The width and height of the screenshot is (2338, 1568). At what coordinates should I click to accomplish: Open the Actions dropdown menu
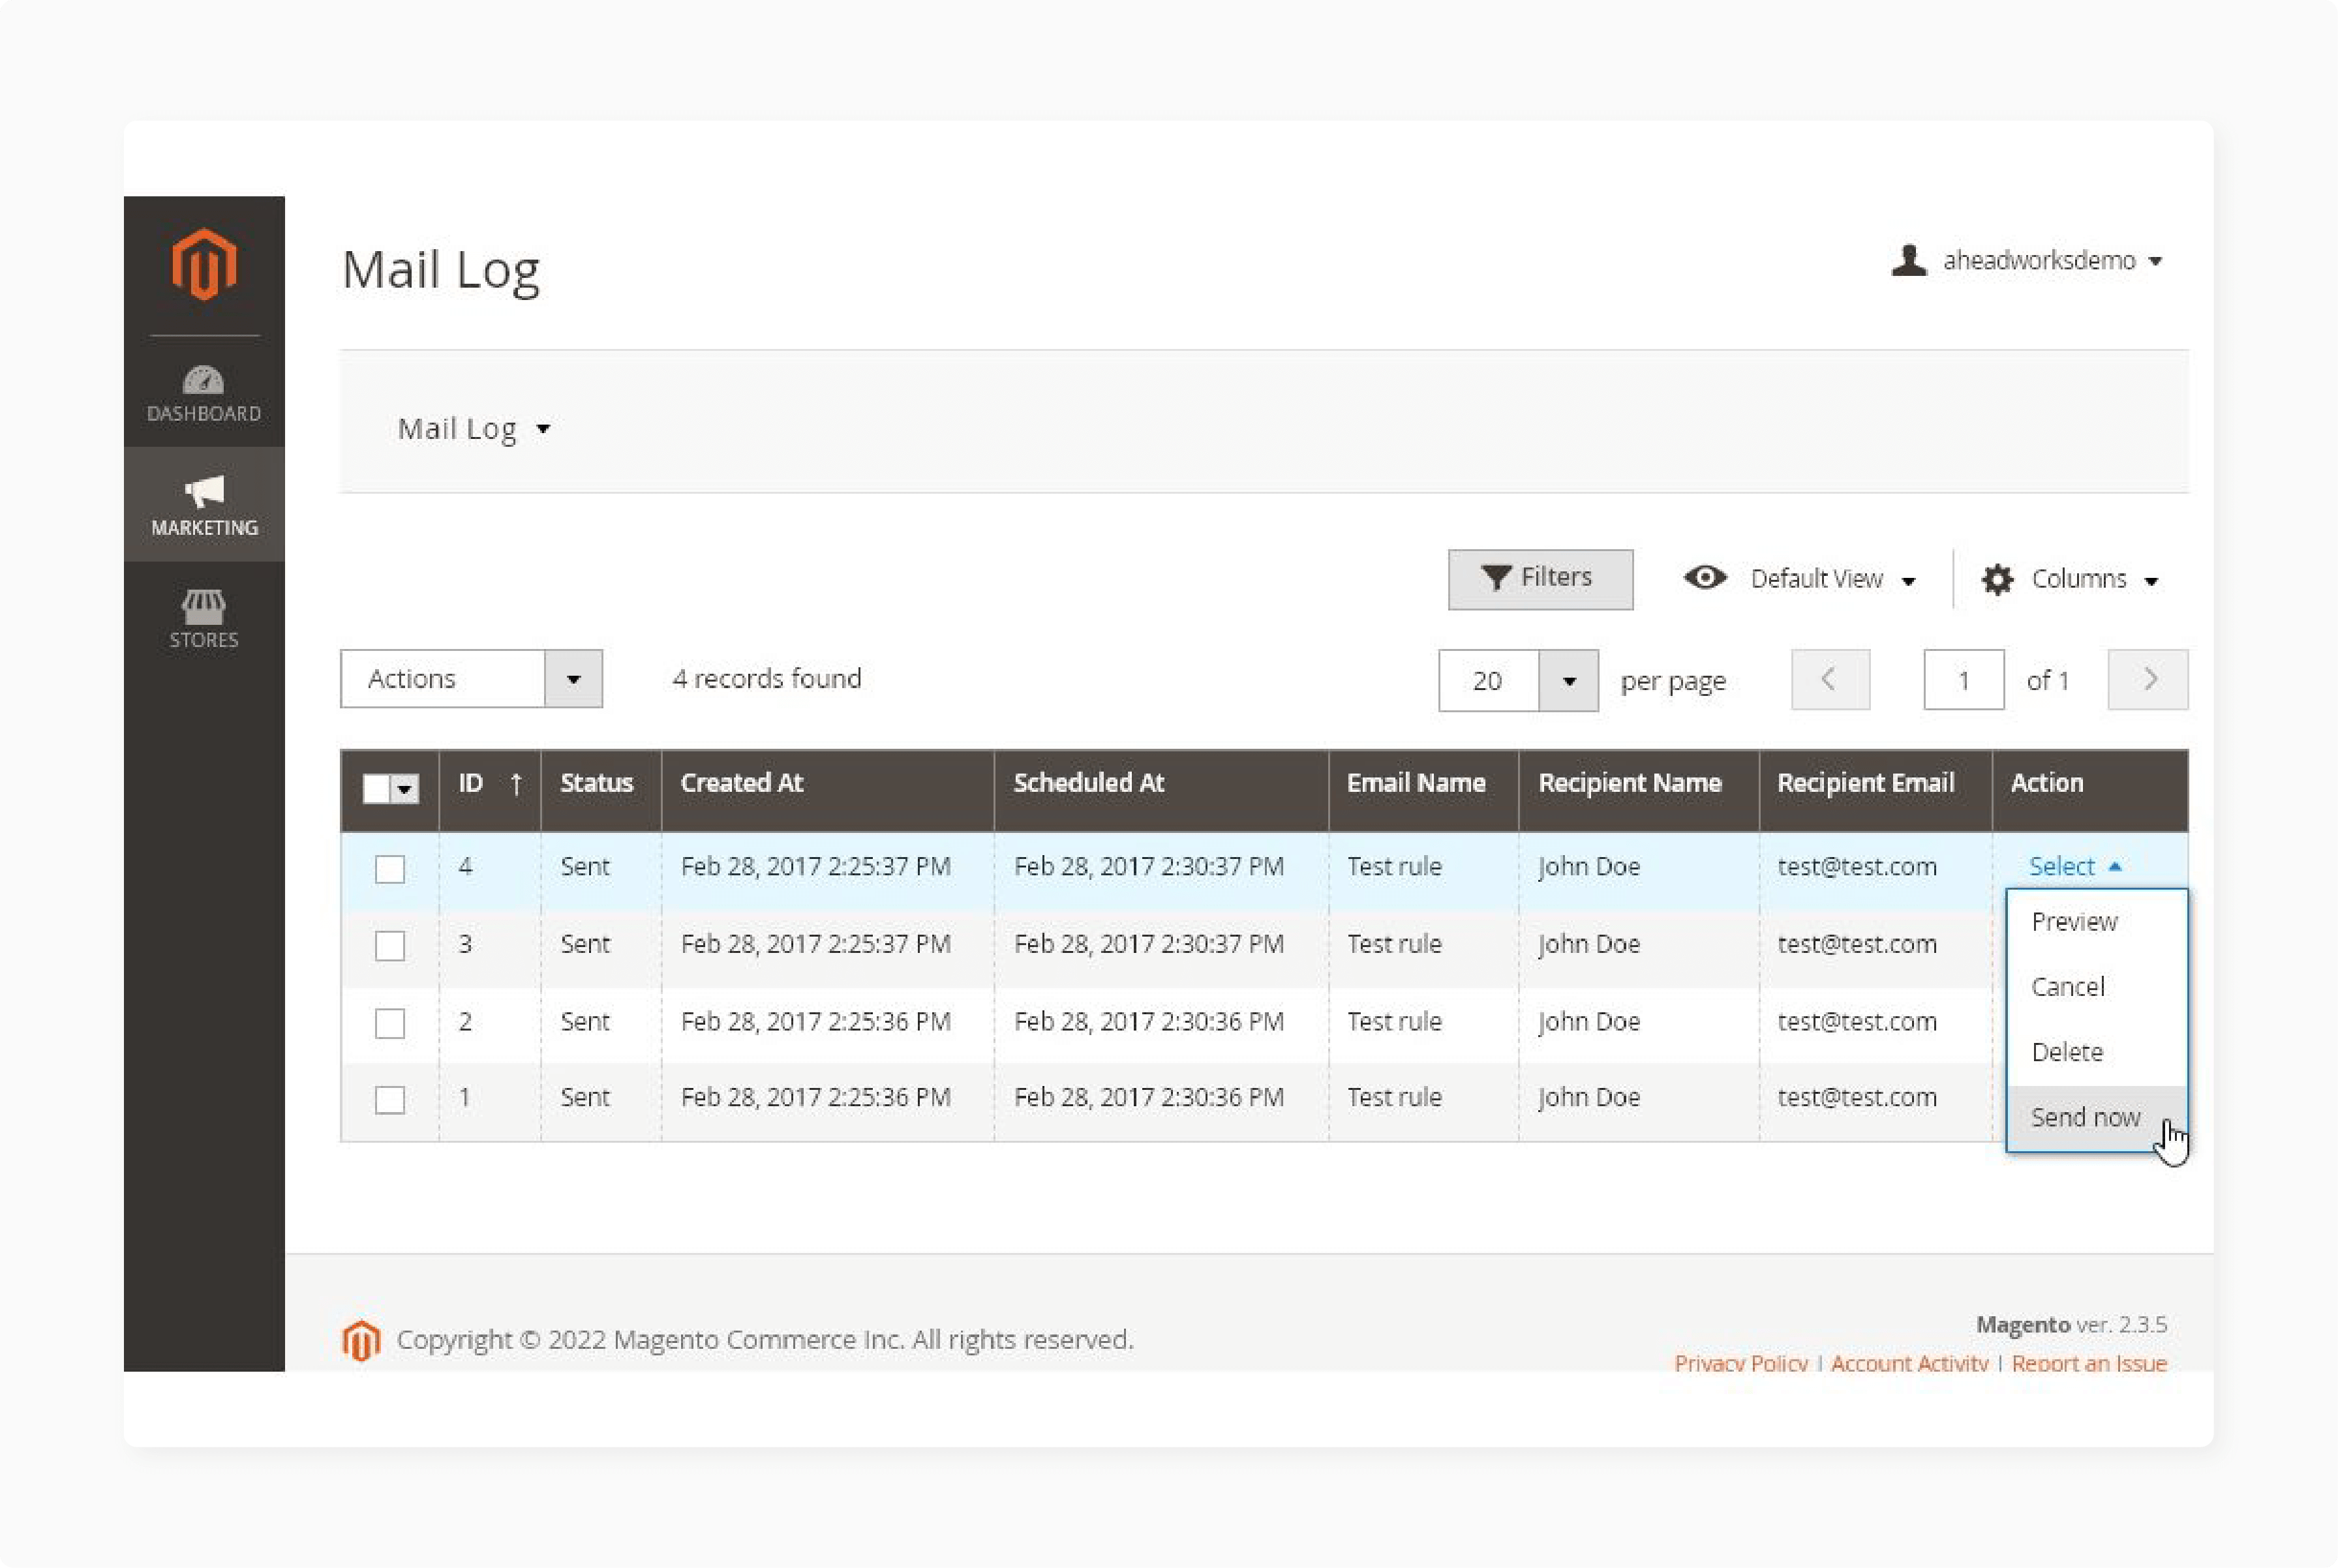click(x=572, y=679)
